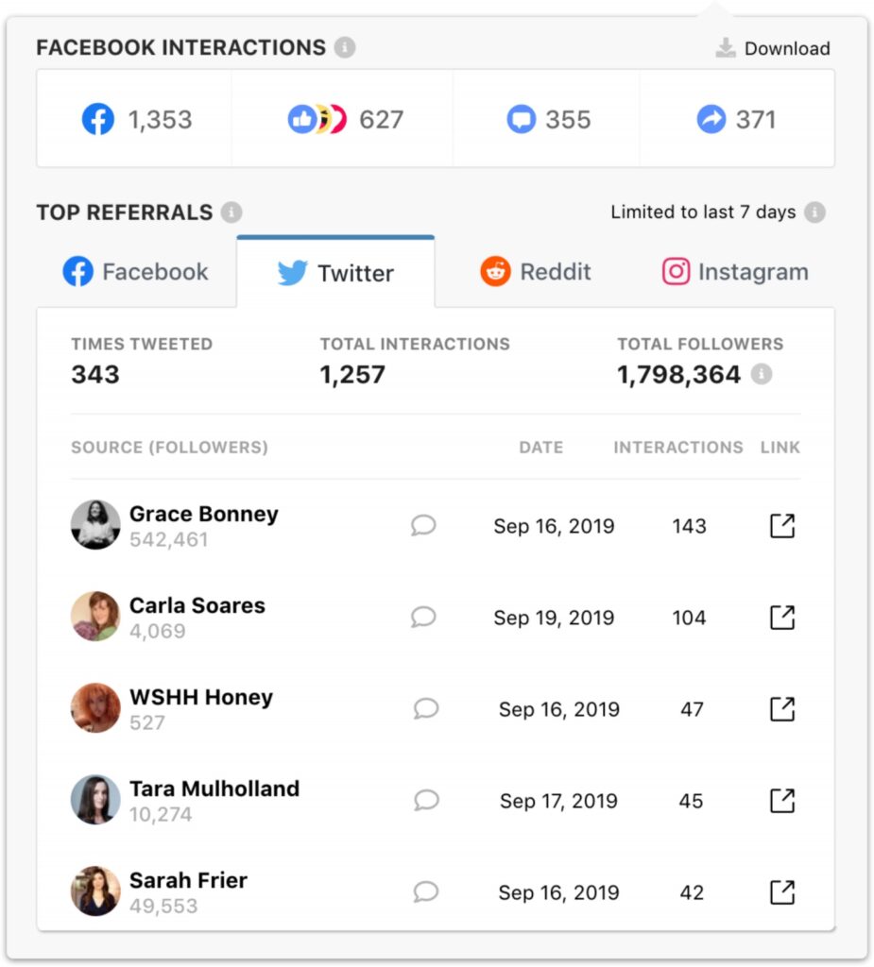Open Sarah Frier's tweet external link icon

point(782,892)
